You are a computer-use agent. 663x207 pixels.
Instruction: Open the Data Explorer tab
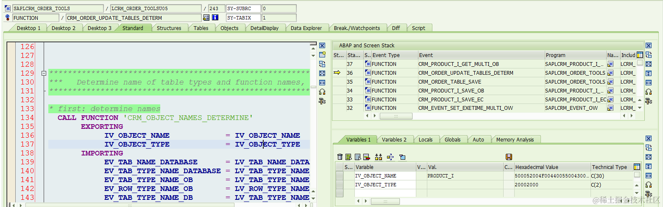click(x=306, y=28)
